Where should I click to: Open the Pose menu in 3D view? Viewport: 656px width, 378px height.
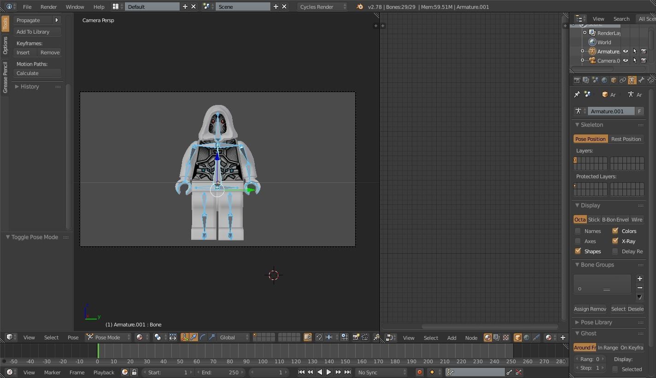[x=73, y=337]
